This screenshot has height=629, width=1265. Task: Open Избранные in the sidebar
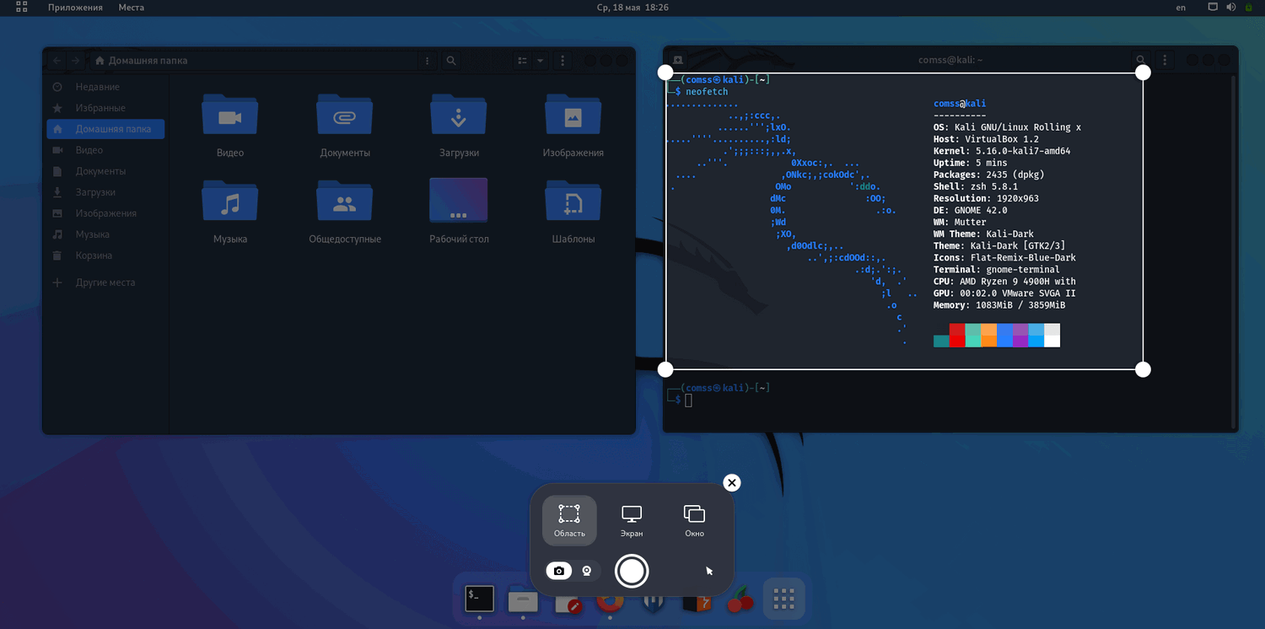[x=105, y=108]
